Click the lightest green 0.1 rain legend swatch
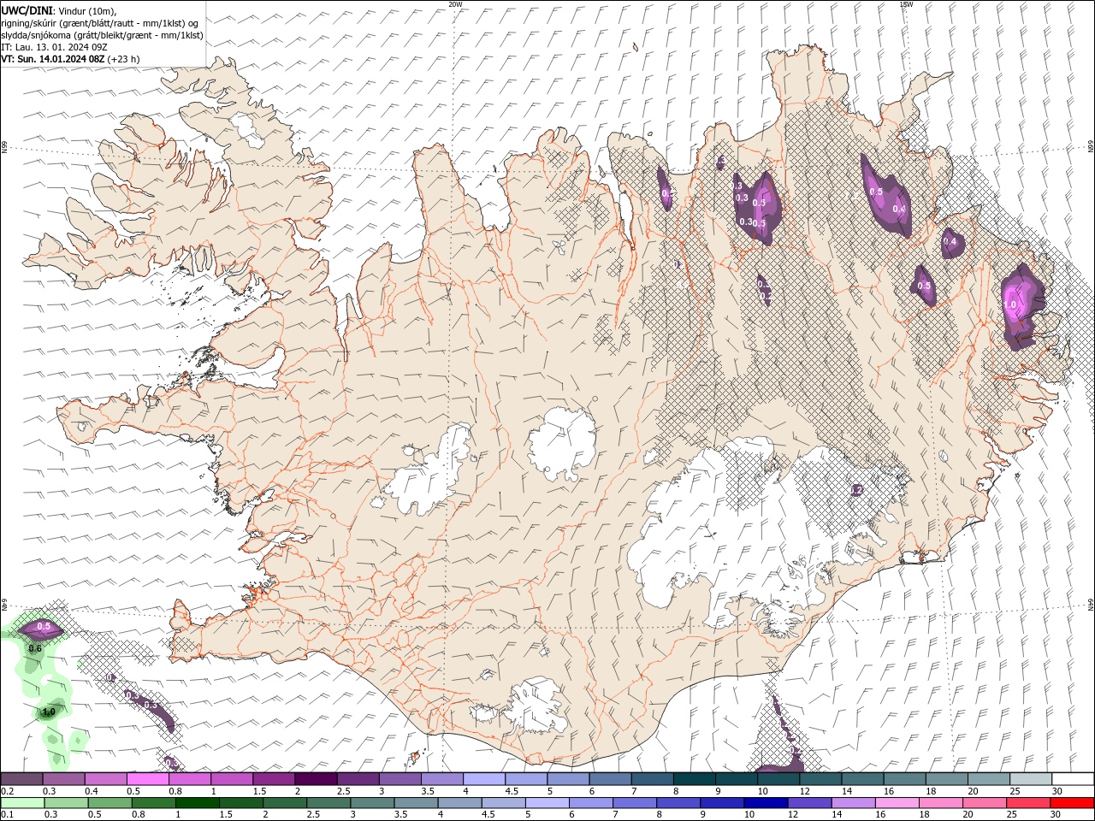The height and width of the screenshot is (821, 1095). (x=22, y=803)
